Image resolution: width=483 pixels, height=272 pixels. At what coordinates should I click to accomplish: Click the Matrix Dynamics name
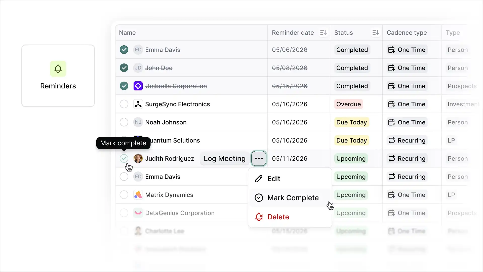pos(169,195)
